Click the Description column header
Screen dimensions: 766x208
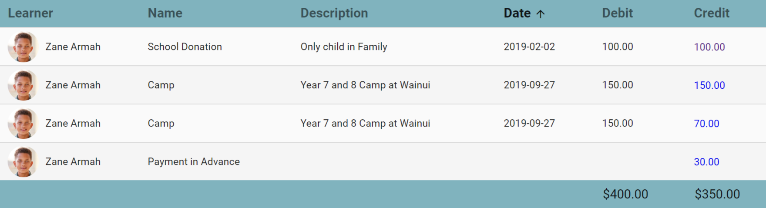click(334, 13)
